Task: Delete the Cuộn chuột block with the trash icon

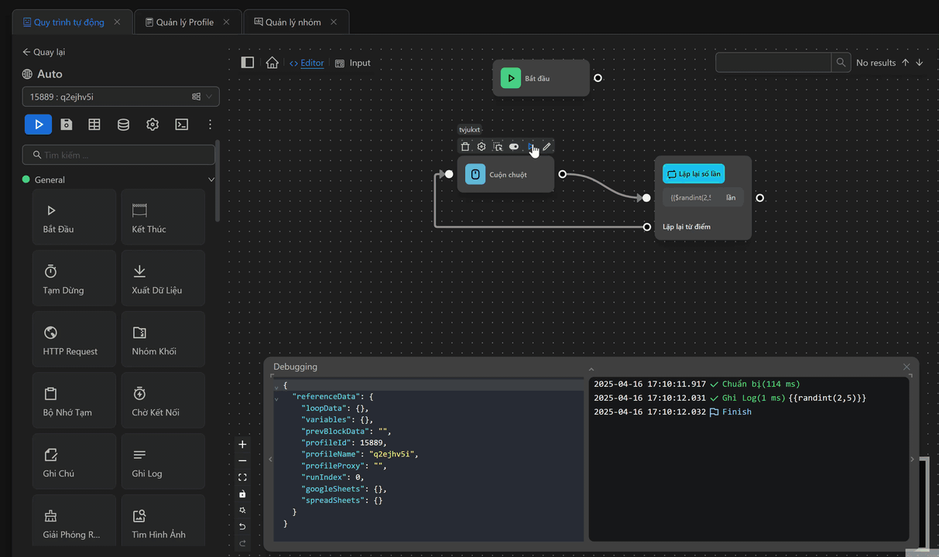Action: [x=465, y=147]
